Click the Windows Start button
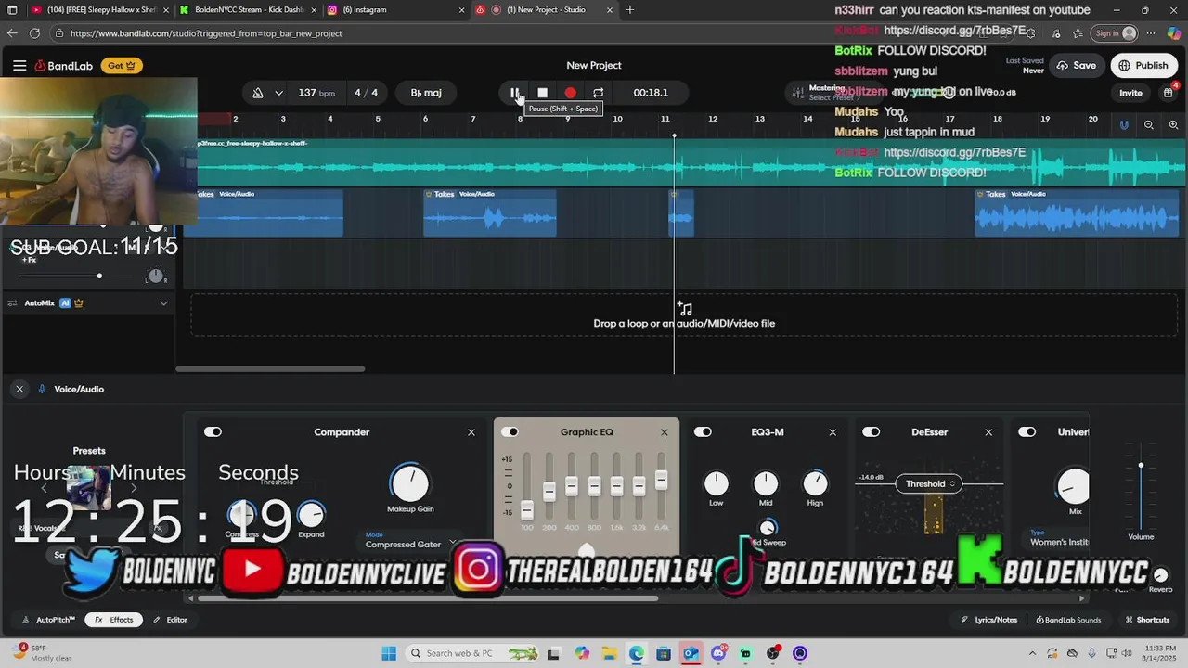The height and width of the screenshot is (668, 1188). (x=389, y=653)
